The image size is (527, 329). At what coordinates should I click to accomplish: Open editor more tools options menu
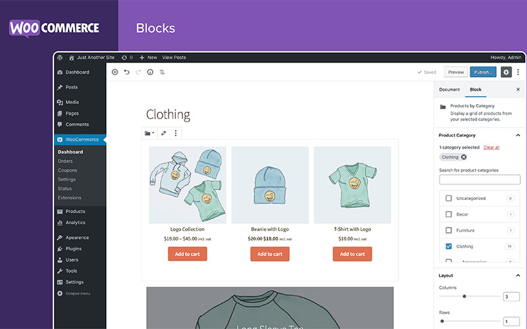coord(518,72)
